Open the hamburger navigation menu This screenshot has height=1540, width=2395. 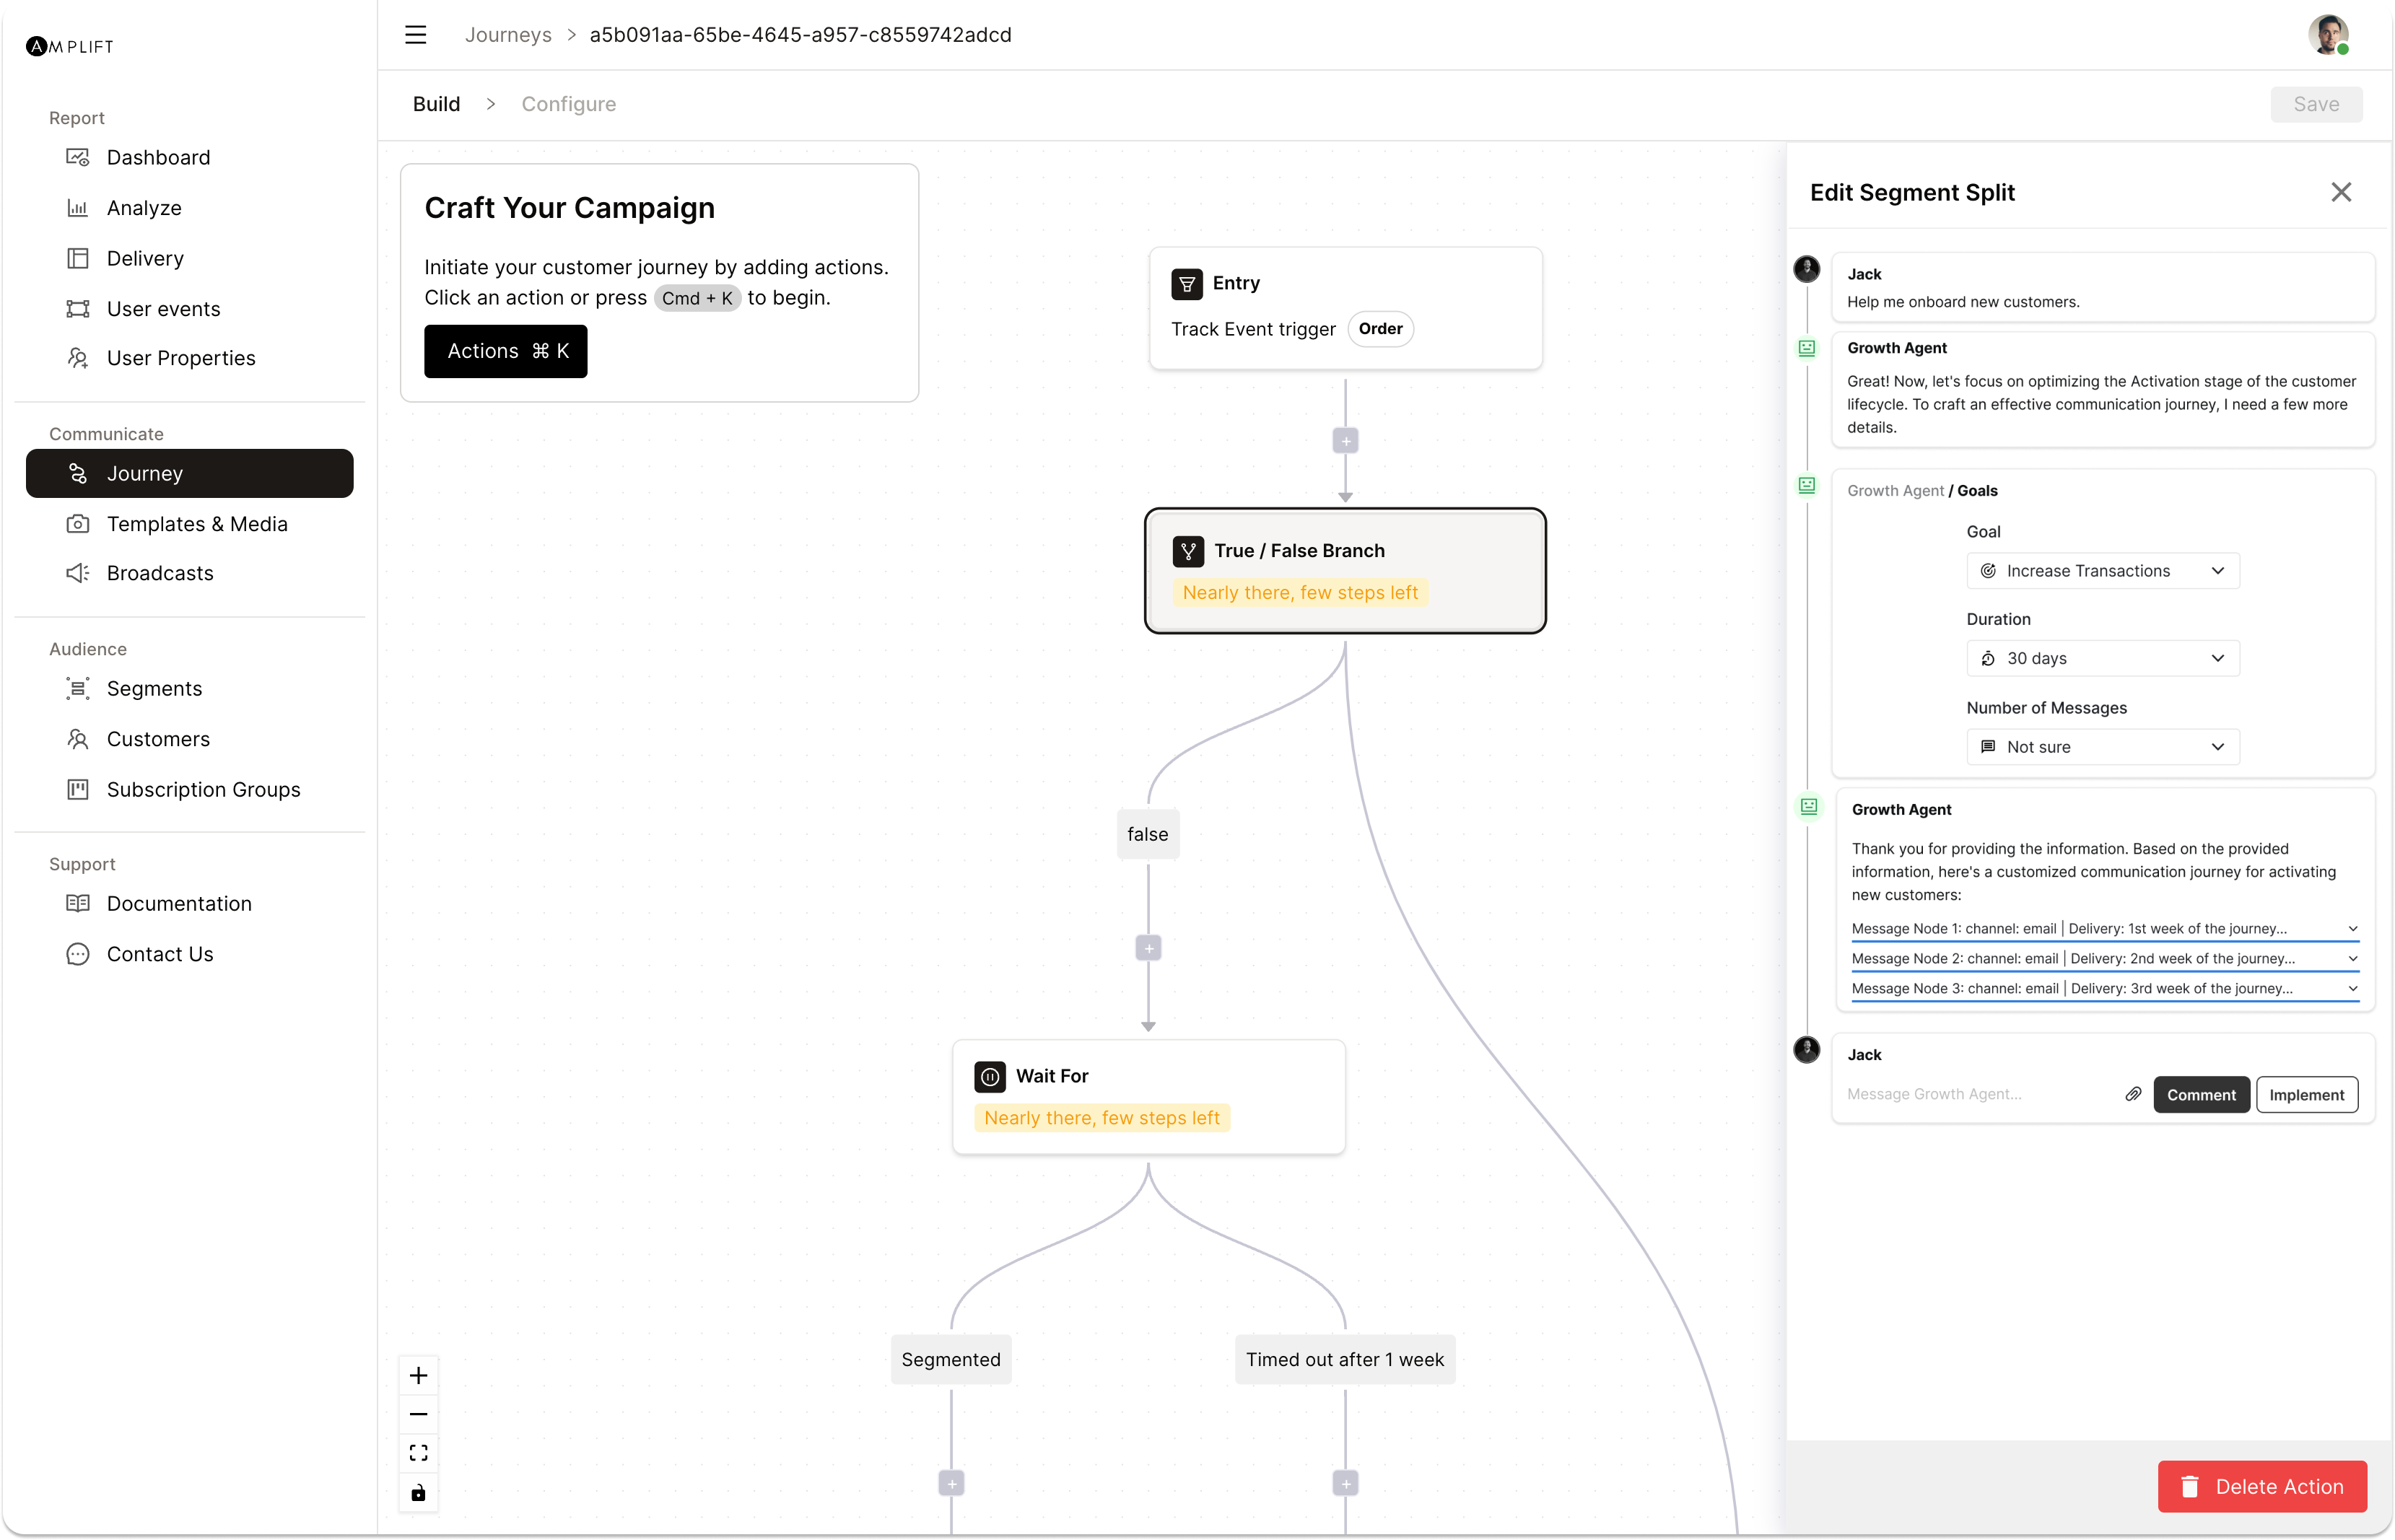click(415, 34)
